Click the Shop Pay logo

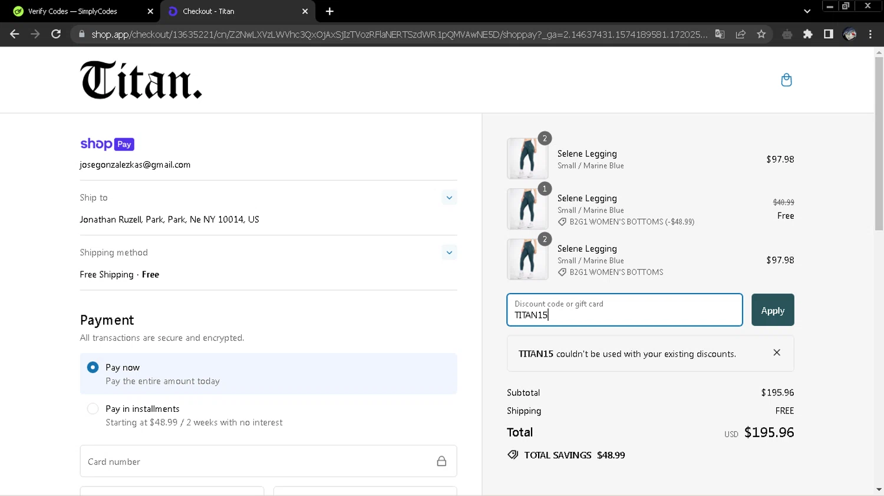(107, 144)
